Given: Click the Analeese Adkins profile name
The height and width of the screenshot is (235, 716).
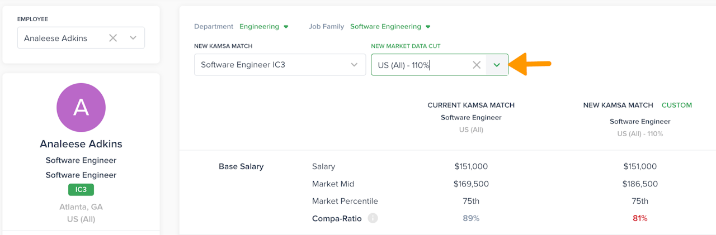Looking at the screenshot, I should 81,144.
